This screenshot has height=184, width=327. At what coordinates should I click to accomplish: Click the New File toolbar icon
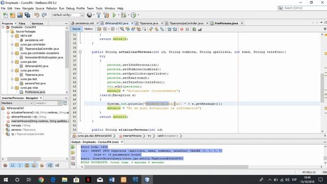6,15
